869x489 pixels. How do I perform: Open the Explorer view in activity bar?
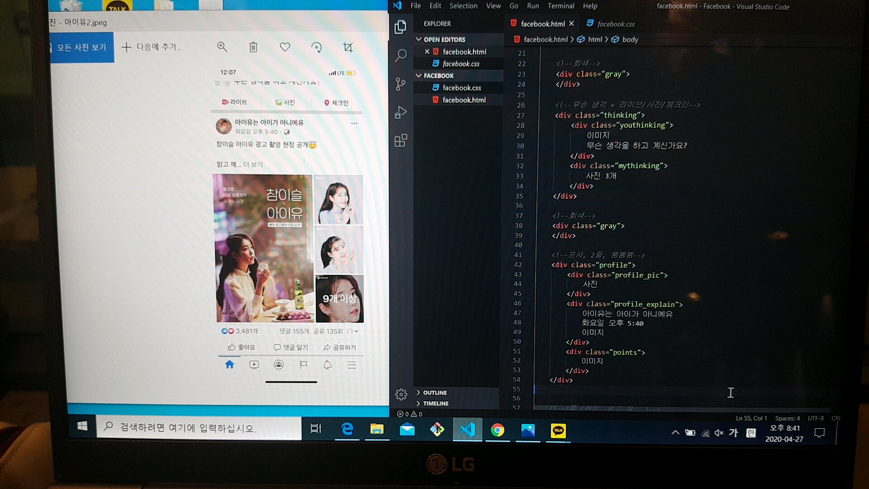point(400,27)
